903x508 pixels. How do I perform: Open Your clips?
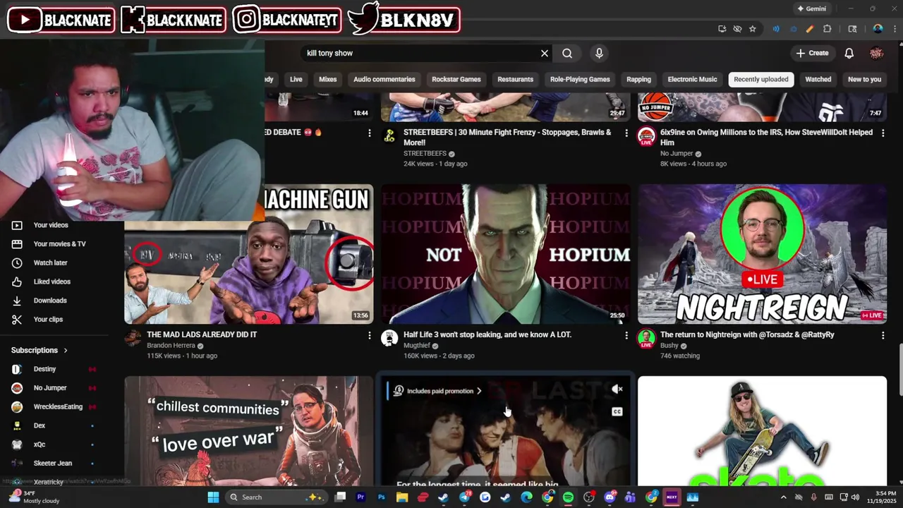[x=48, y=319]
